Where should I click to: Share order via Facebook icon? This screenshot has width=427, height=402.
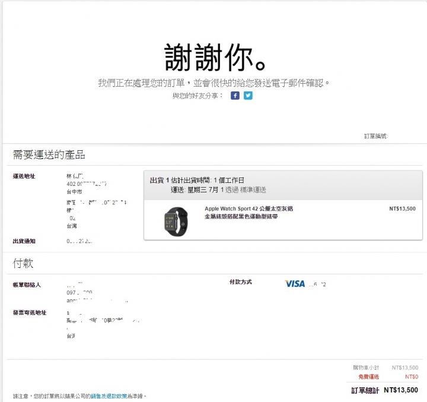click(x=235, y=96)
